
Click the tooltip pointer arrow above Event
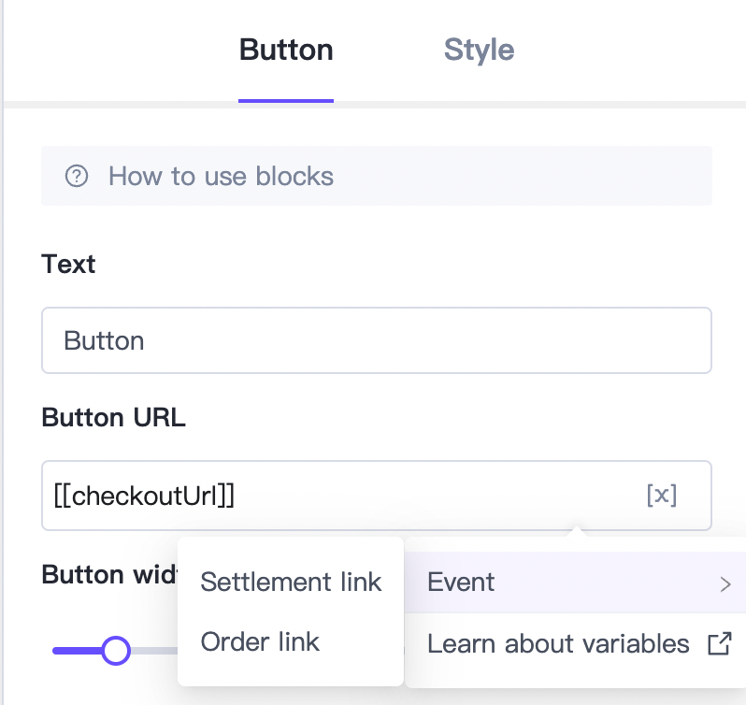[577, 534]
